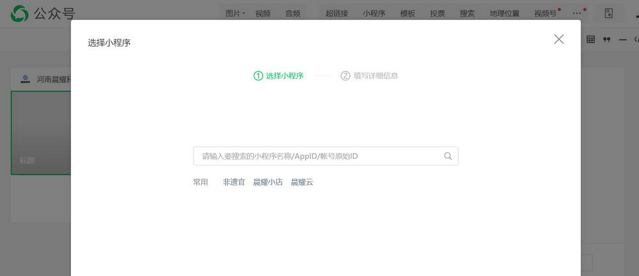Select the article cover thumbnail labeled 标题
Viewport: 639px width, 276px height.
click(41, 133)
